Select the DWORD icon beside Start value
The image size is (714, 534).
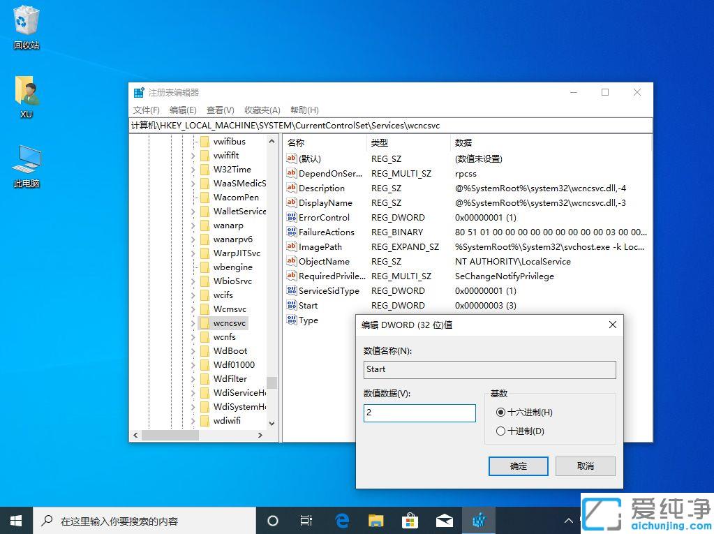pyautogui.click(x=292, y=305)
